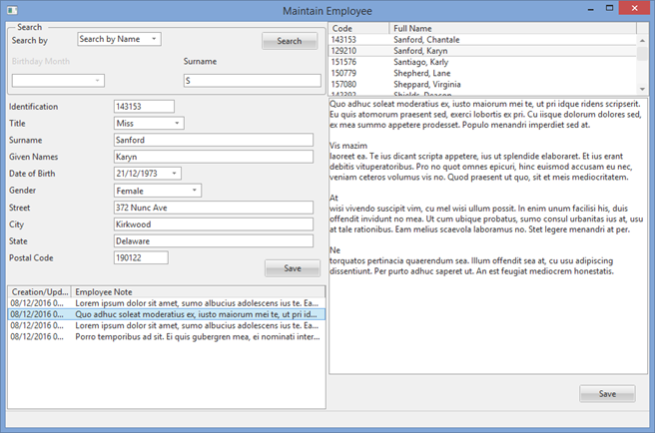Viewport: 655px width, 433px height.
Task: Click the State field containing Delaware
Action: coord(214,240)
